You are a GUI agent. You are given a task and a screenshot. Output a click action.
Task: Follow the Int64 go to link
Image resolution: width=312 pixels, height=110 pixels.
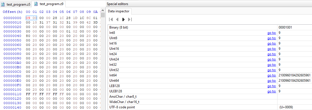tap(272, 75)
